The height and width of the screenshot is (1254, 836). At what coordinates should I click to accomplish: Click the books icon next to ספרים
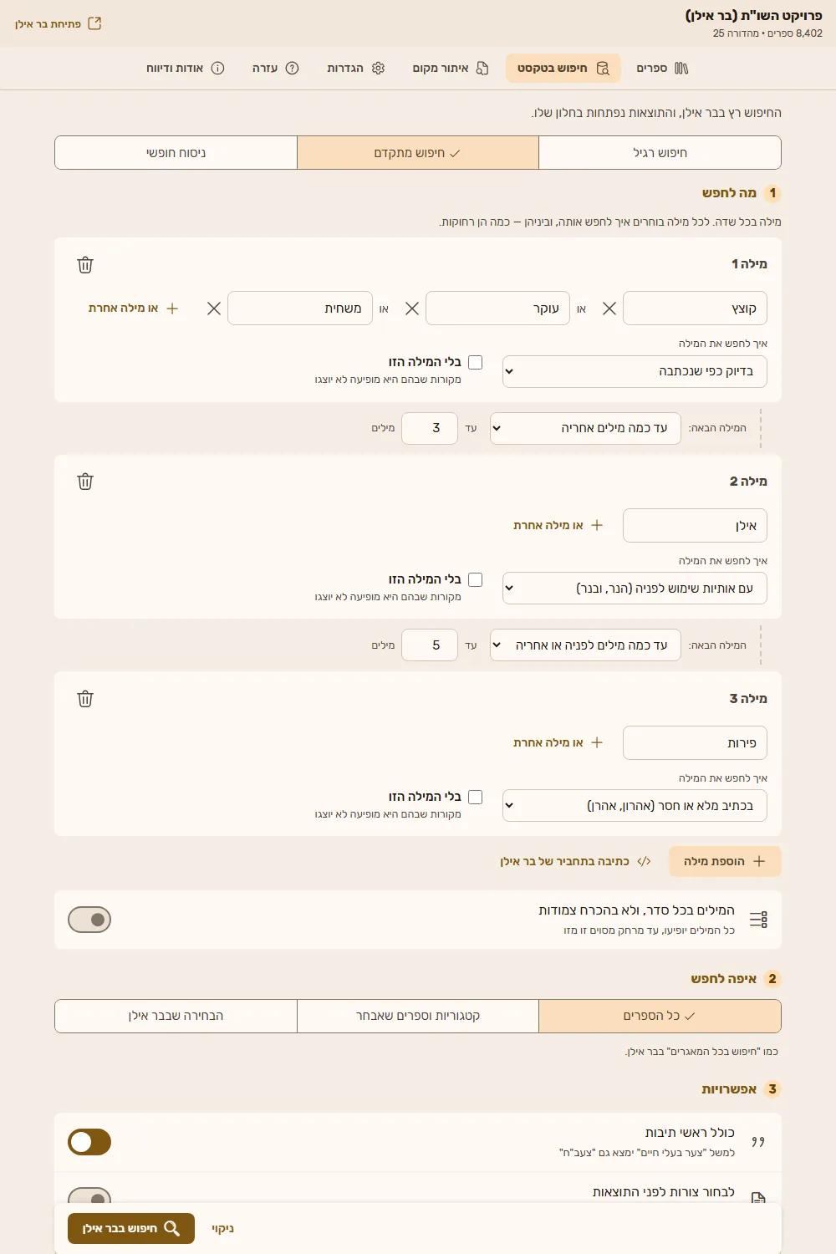tap(681, 69)
